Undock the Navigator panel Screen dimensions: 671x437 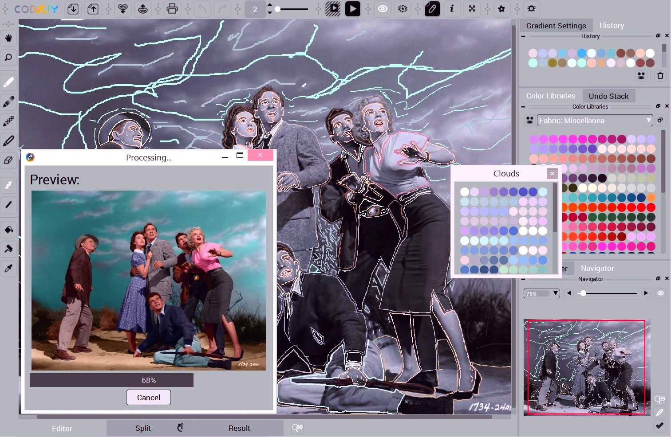[x=658, y=278]
